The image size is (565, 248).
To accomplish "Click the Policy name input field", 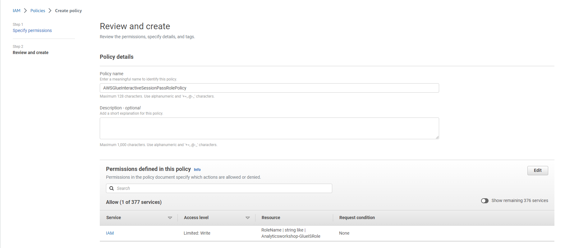I will pyautogui.click(x=269, y=88).
